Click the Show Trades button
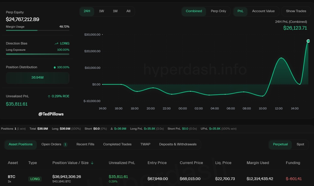The width and height of the screenshot is (314, 186). pos(296,11)
